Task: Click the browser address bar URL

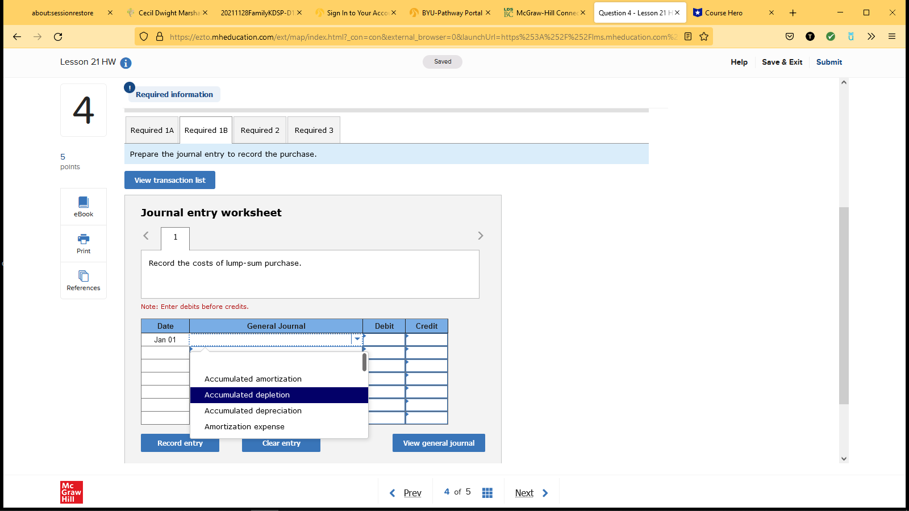Action: coord(423,37)
